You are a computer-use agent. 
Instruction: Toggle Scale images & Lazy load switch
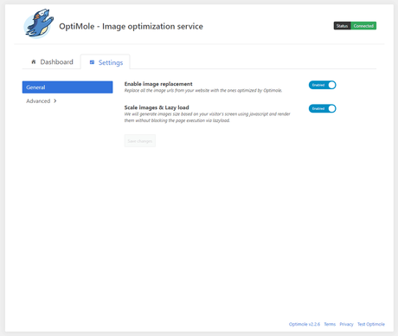(x=323, y=108)
